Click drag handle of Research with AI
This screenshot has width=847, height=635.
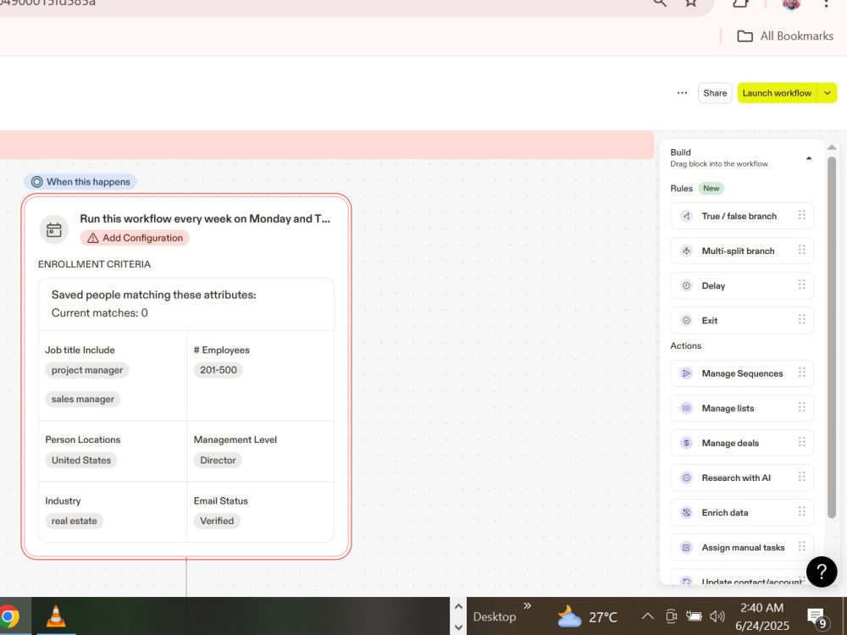click(801, 478)
